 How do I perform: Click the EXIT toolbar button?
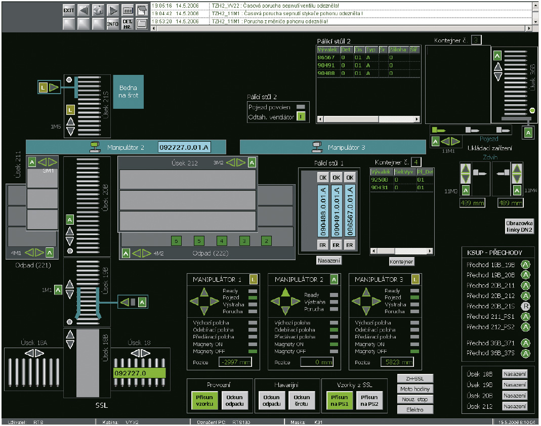tap(69, 11)
